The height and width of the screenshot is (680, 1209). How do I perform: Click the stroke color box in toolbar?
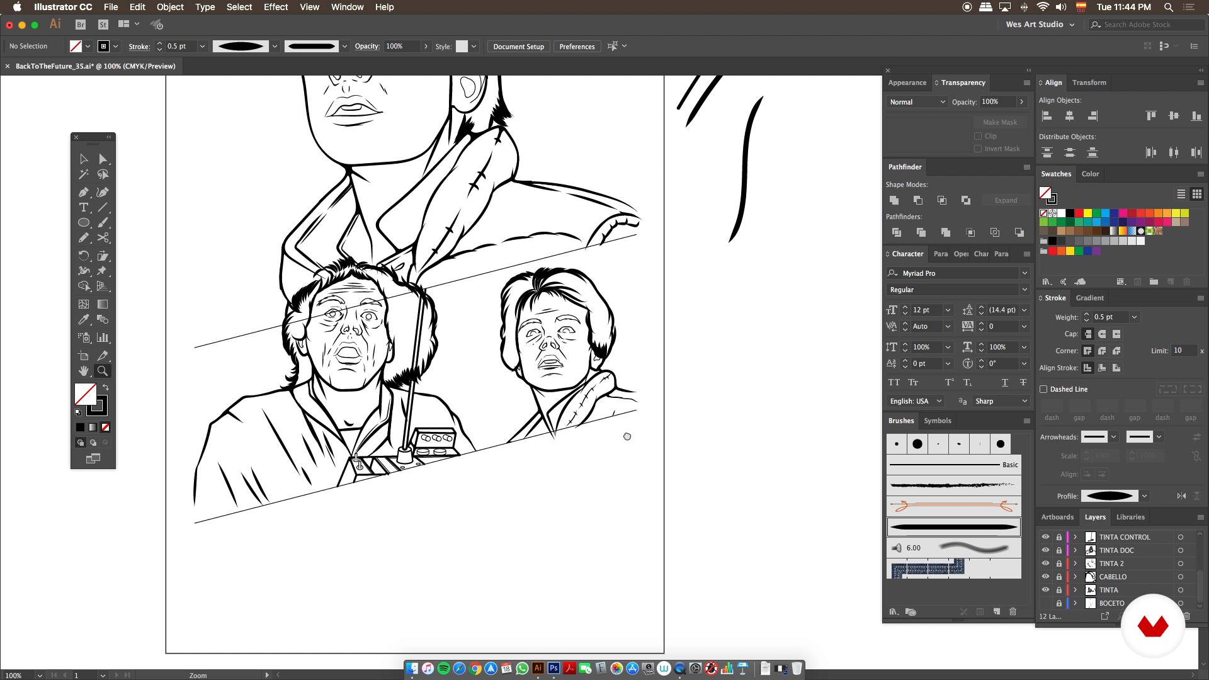pos(97,405)
